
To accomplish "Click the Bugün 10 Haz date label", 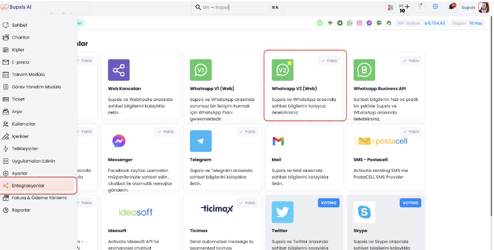I will [x=468, y=23].
